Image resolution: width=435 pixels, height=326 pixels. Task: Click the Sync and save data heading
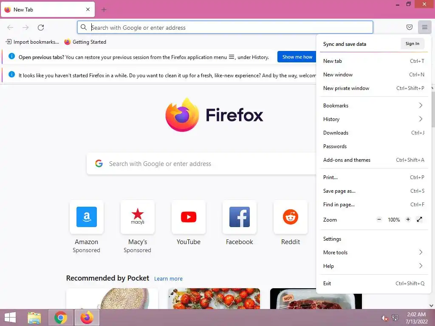[x=345, y=44]
